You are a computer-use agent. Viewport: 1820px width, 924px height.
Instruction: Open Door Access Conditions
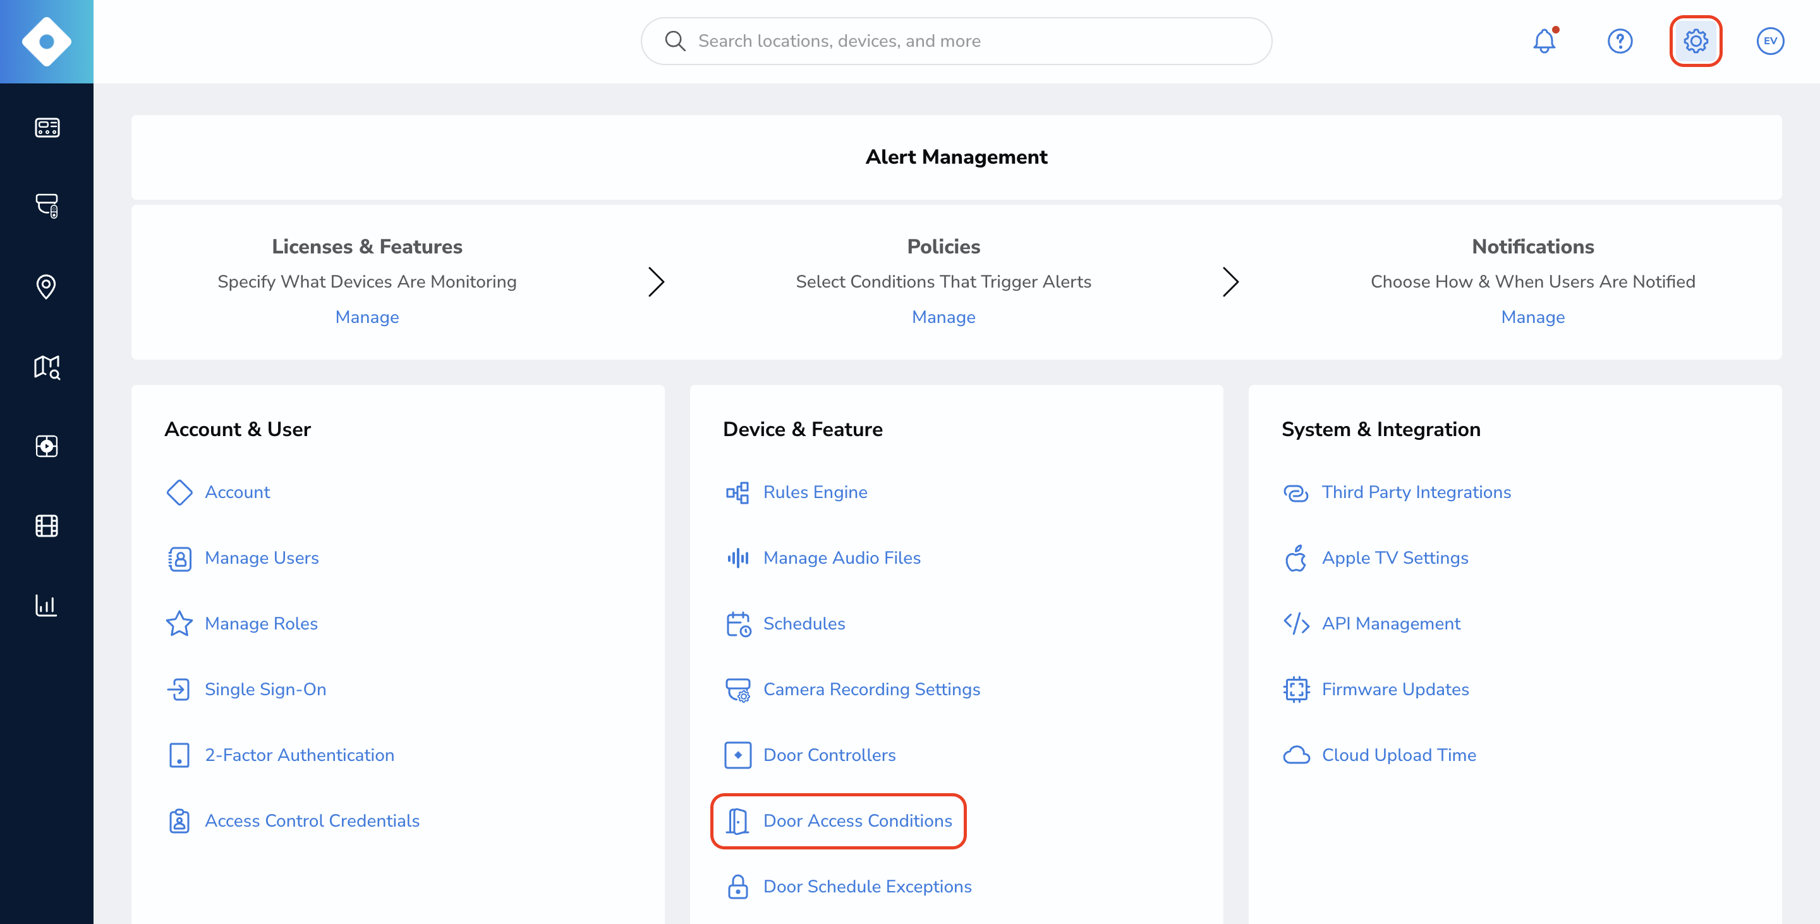[x=857, y=821]
